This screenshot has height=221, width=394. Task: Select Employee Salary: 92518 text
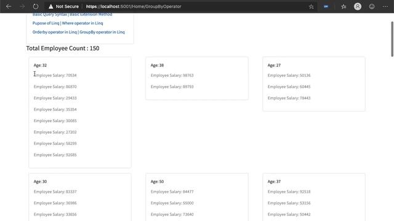tap(289, 192)
